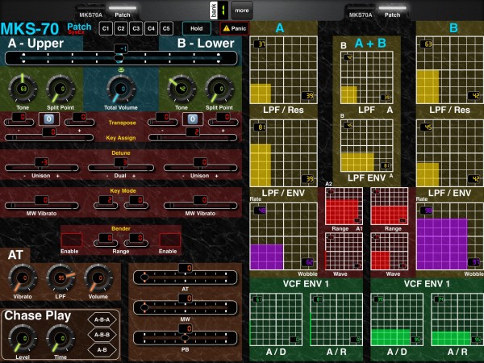This screenshot has height=363, width=484.
Task: Open the more button next to bank
Action: (x=242, y=10)
